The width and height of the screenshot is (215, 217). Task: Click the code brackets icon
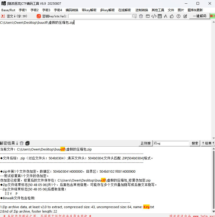click(x=154, y=16)
